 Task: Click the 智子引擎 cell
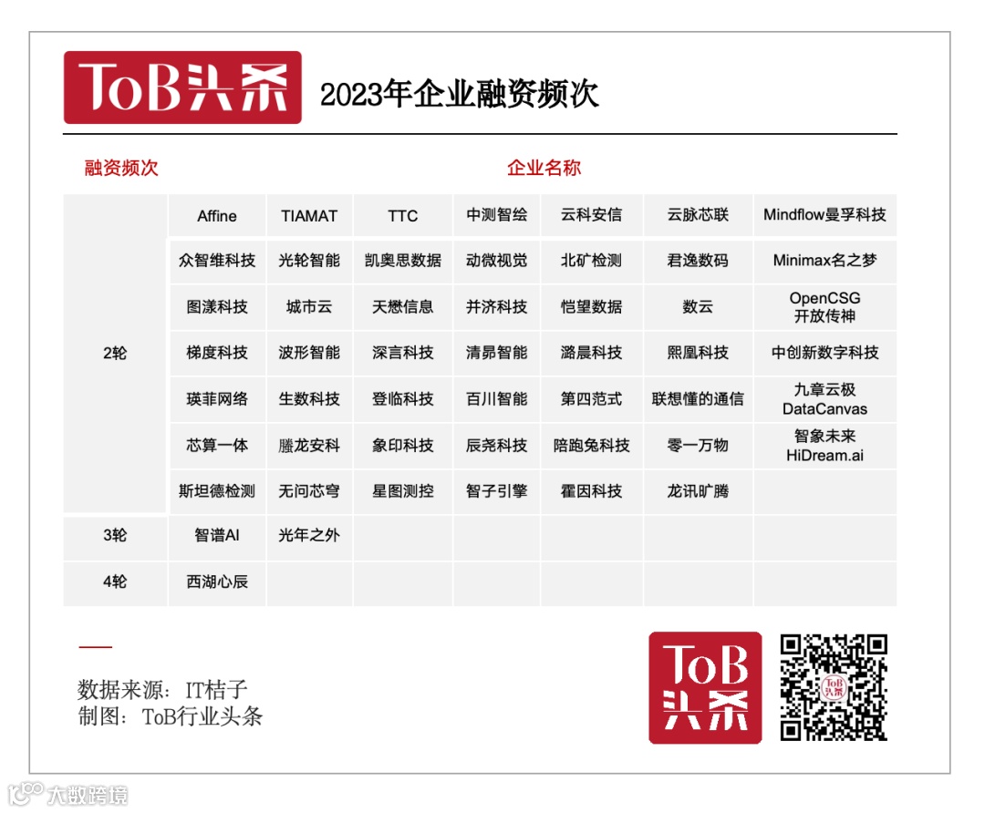[496, 491]
